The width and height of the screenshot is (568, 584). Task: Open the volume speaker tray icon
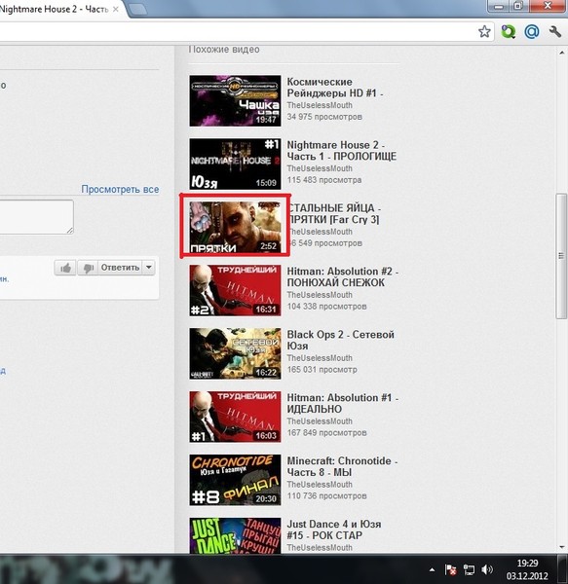487,569
